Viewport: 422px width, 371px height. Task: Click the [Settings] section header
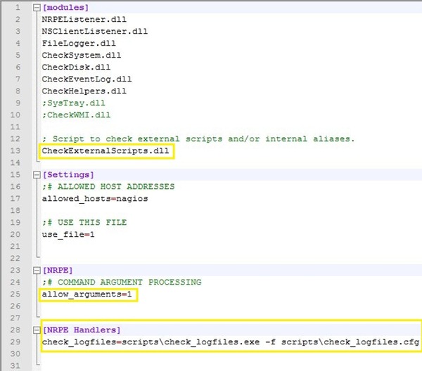[68, 175]
